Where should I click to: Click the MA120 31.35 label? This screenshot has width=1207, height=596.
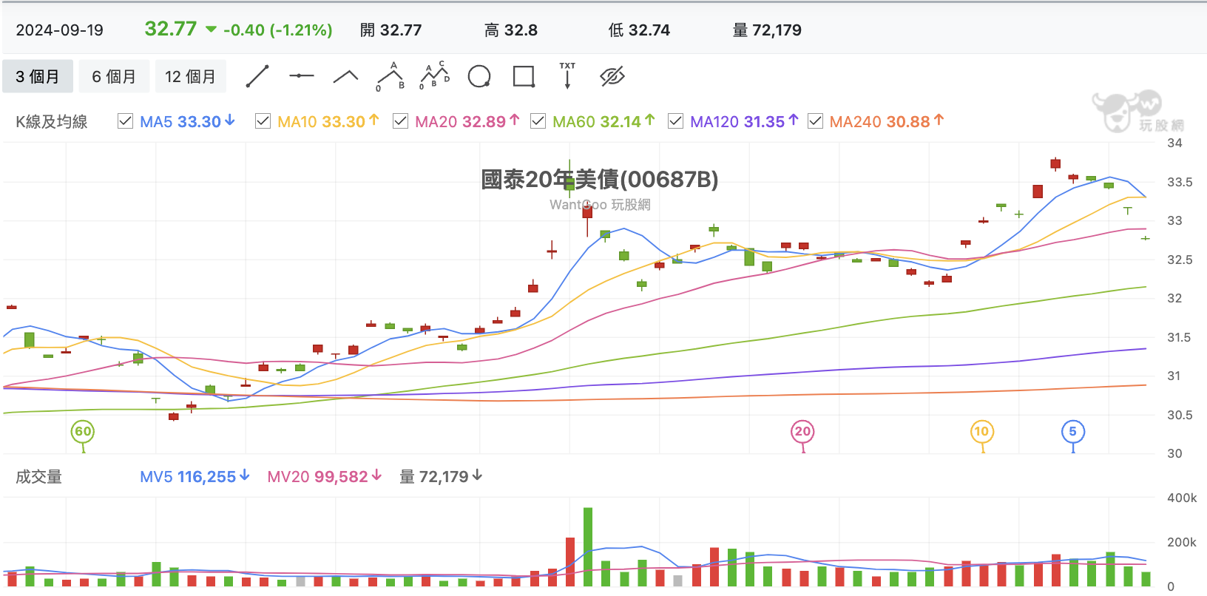[744, 121]
